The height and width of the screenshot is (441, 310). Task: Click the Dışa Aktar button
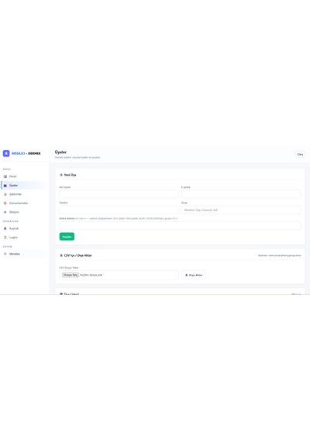194,275
